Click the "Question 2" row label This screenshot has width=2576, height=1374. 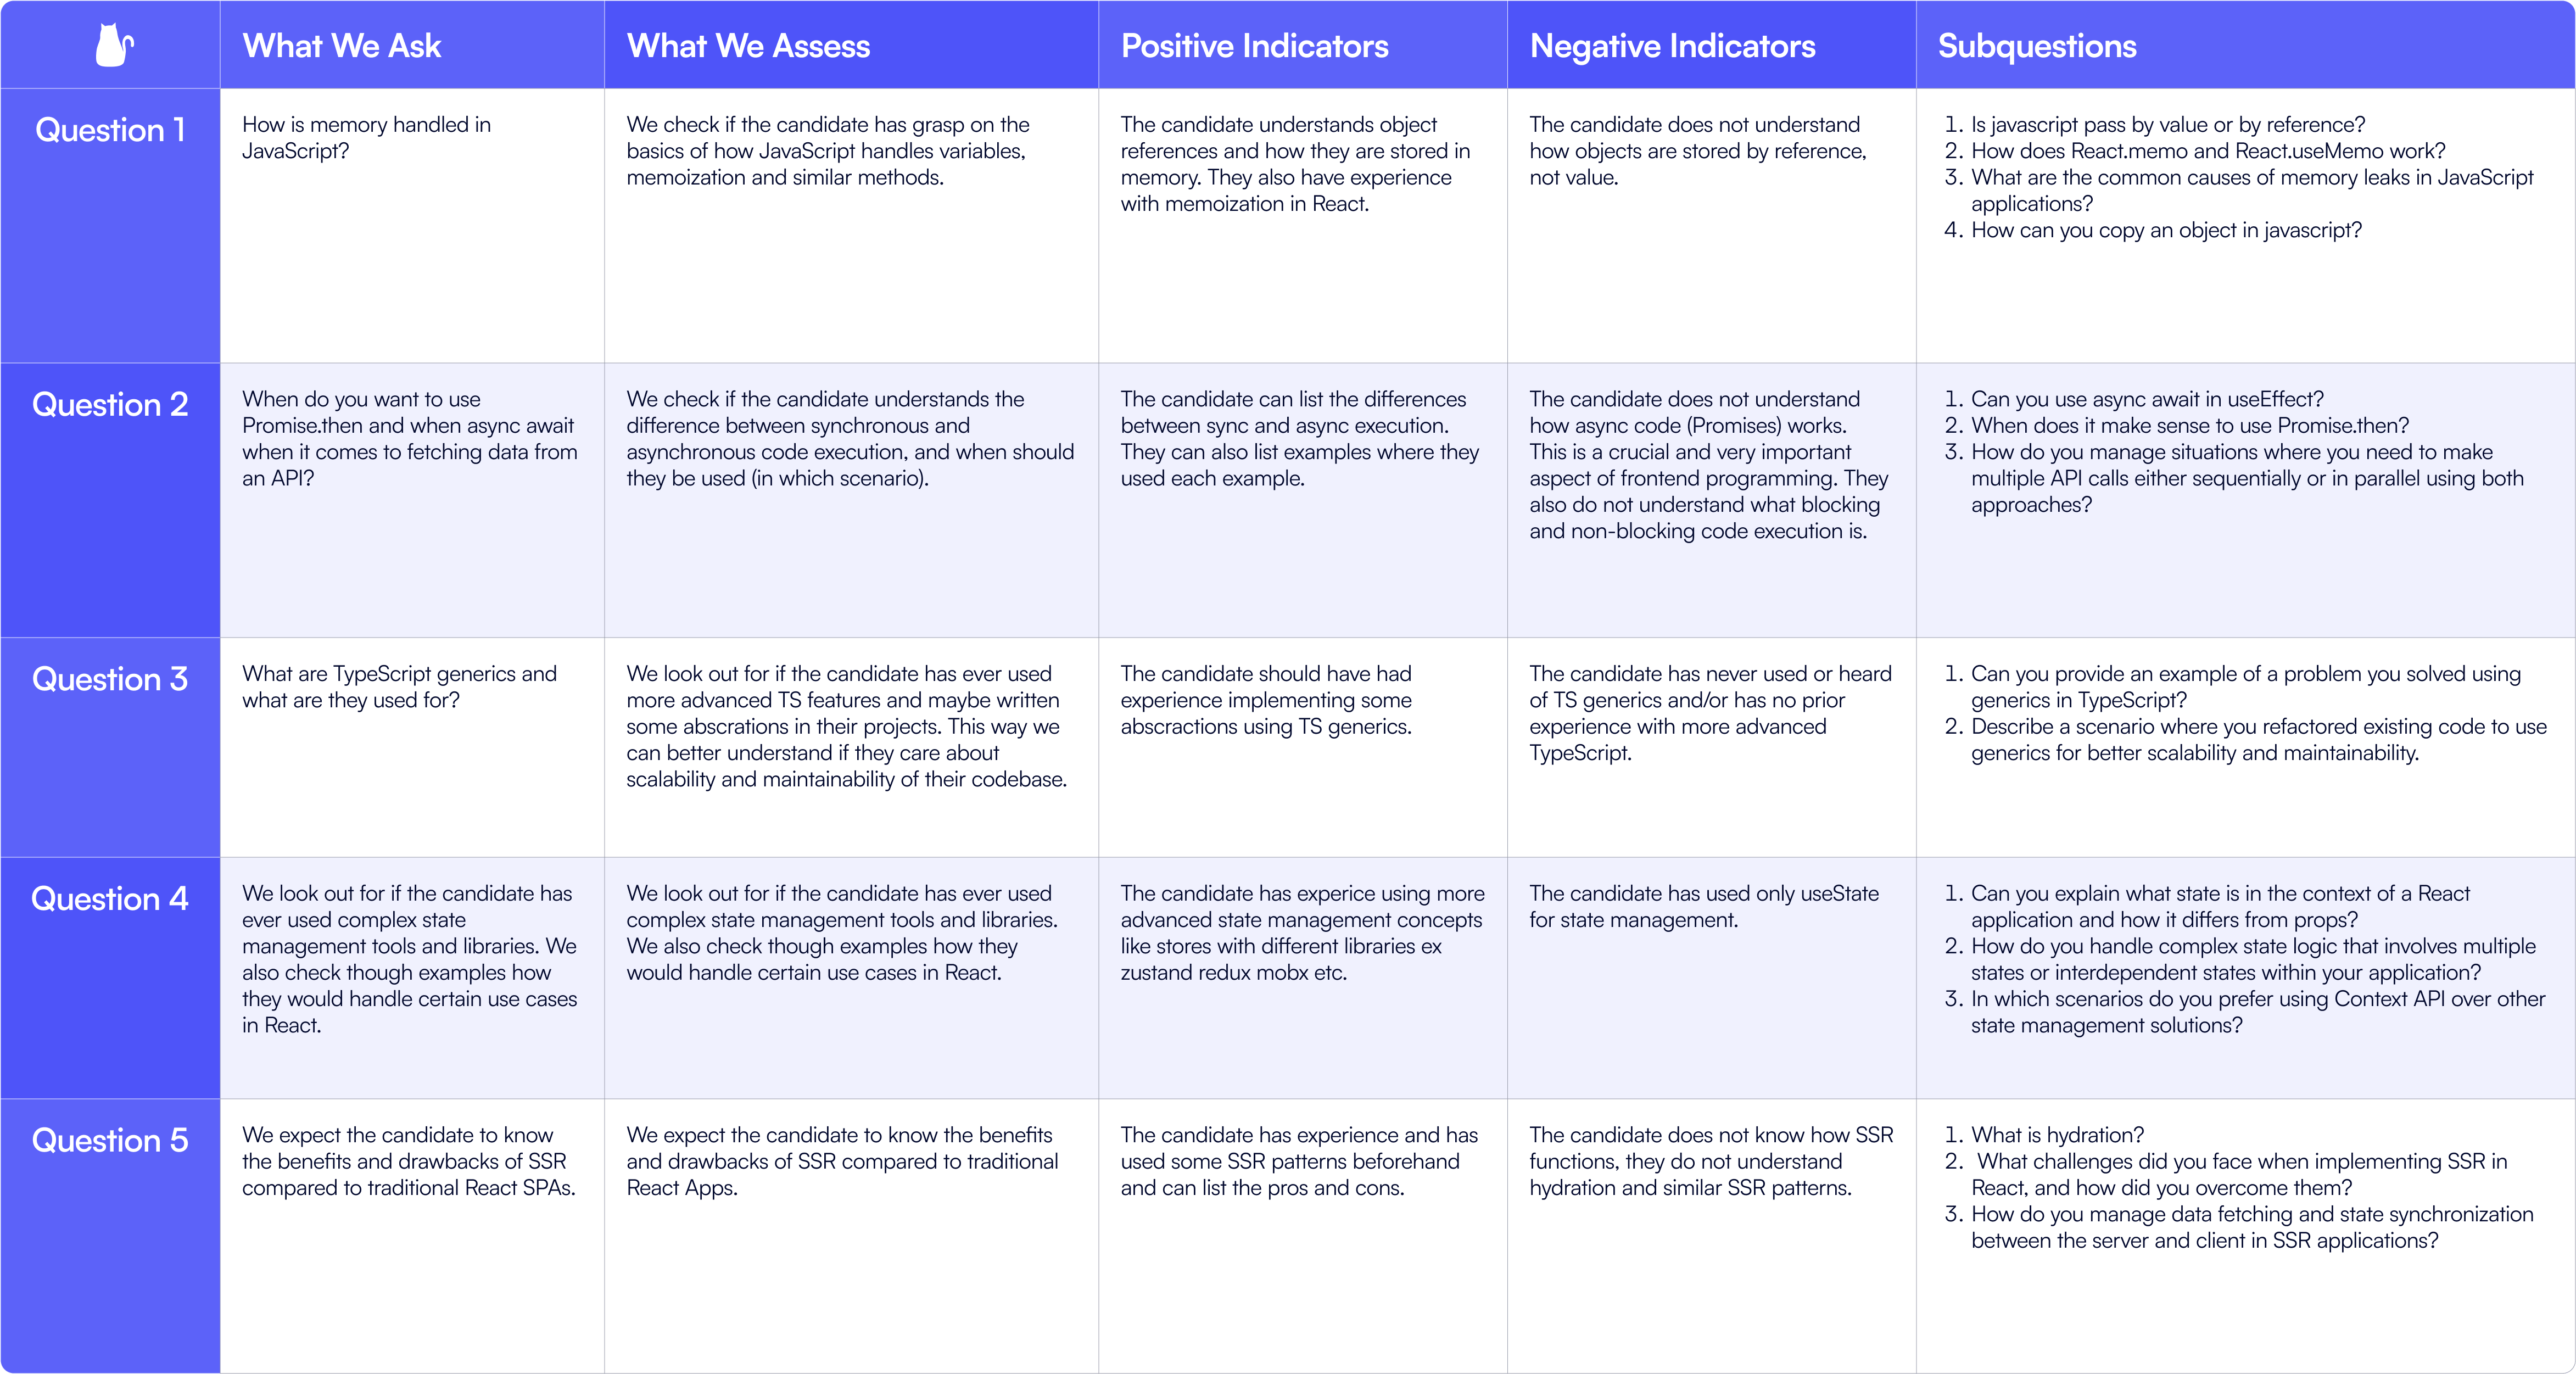(x=110, y=405)
